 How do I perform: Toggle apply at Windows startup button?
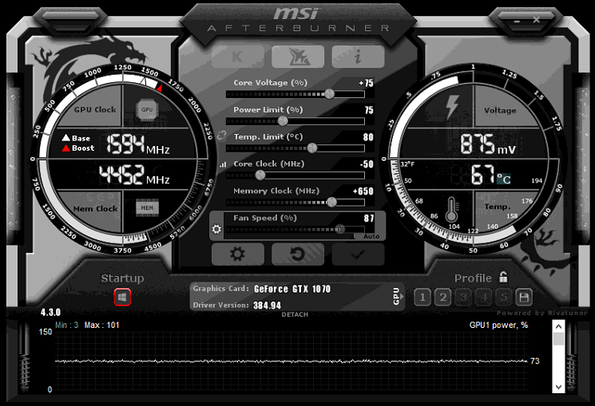click(122, 298)
